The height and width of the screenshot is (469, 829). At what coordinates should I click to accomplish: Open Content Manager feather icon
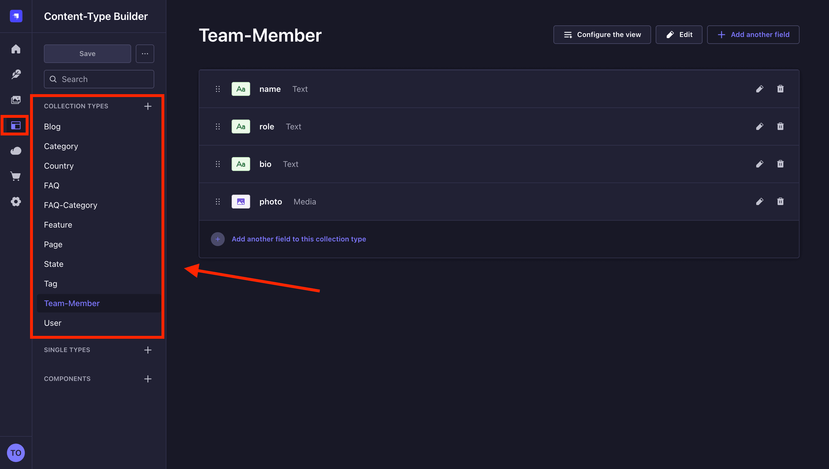[16, 75]
